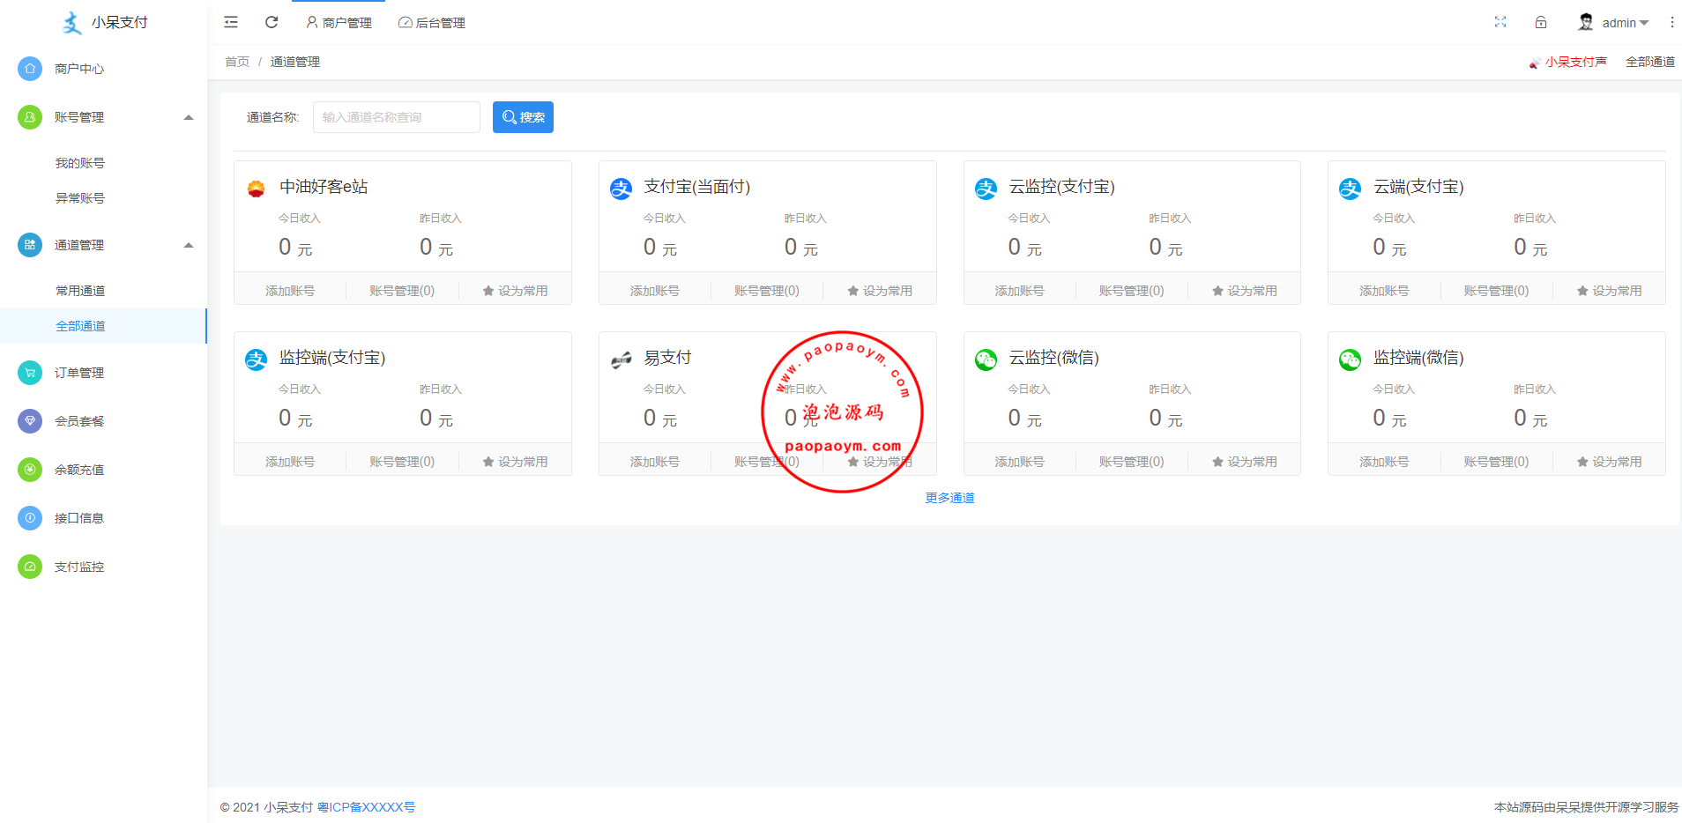Click the 余额充值 recharge icon
1682x823 pixels.
tap(29, 470)
